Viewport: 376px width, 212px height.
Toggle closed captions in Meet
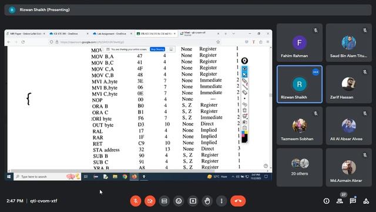pyautogui.click(x=164, y=201)
